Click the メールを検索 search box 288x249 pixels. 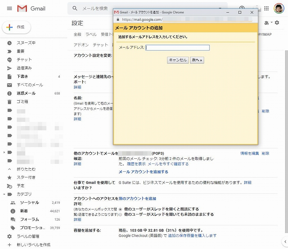tap(95, 8)
